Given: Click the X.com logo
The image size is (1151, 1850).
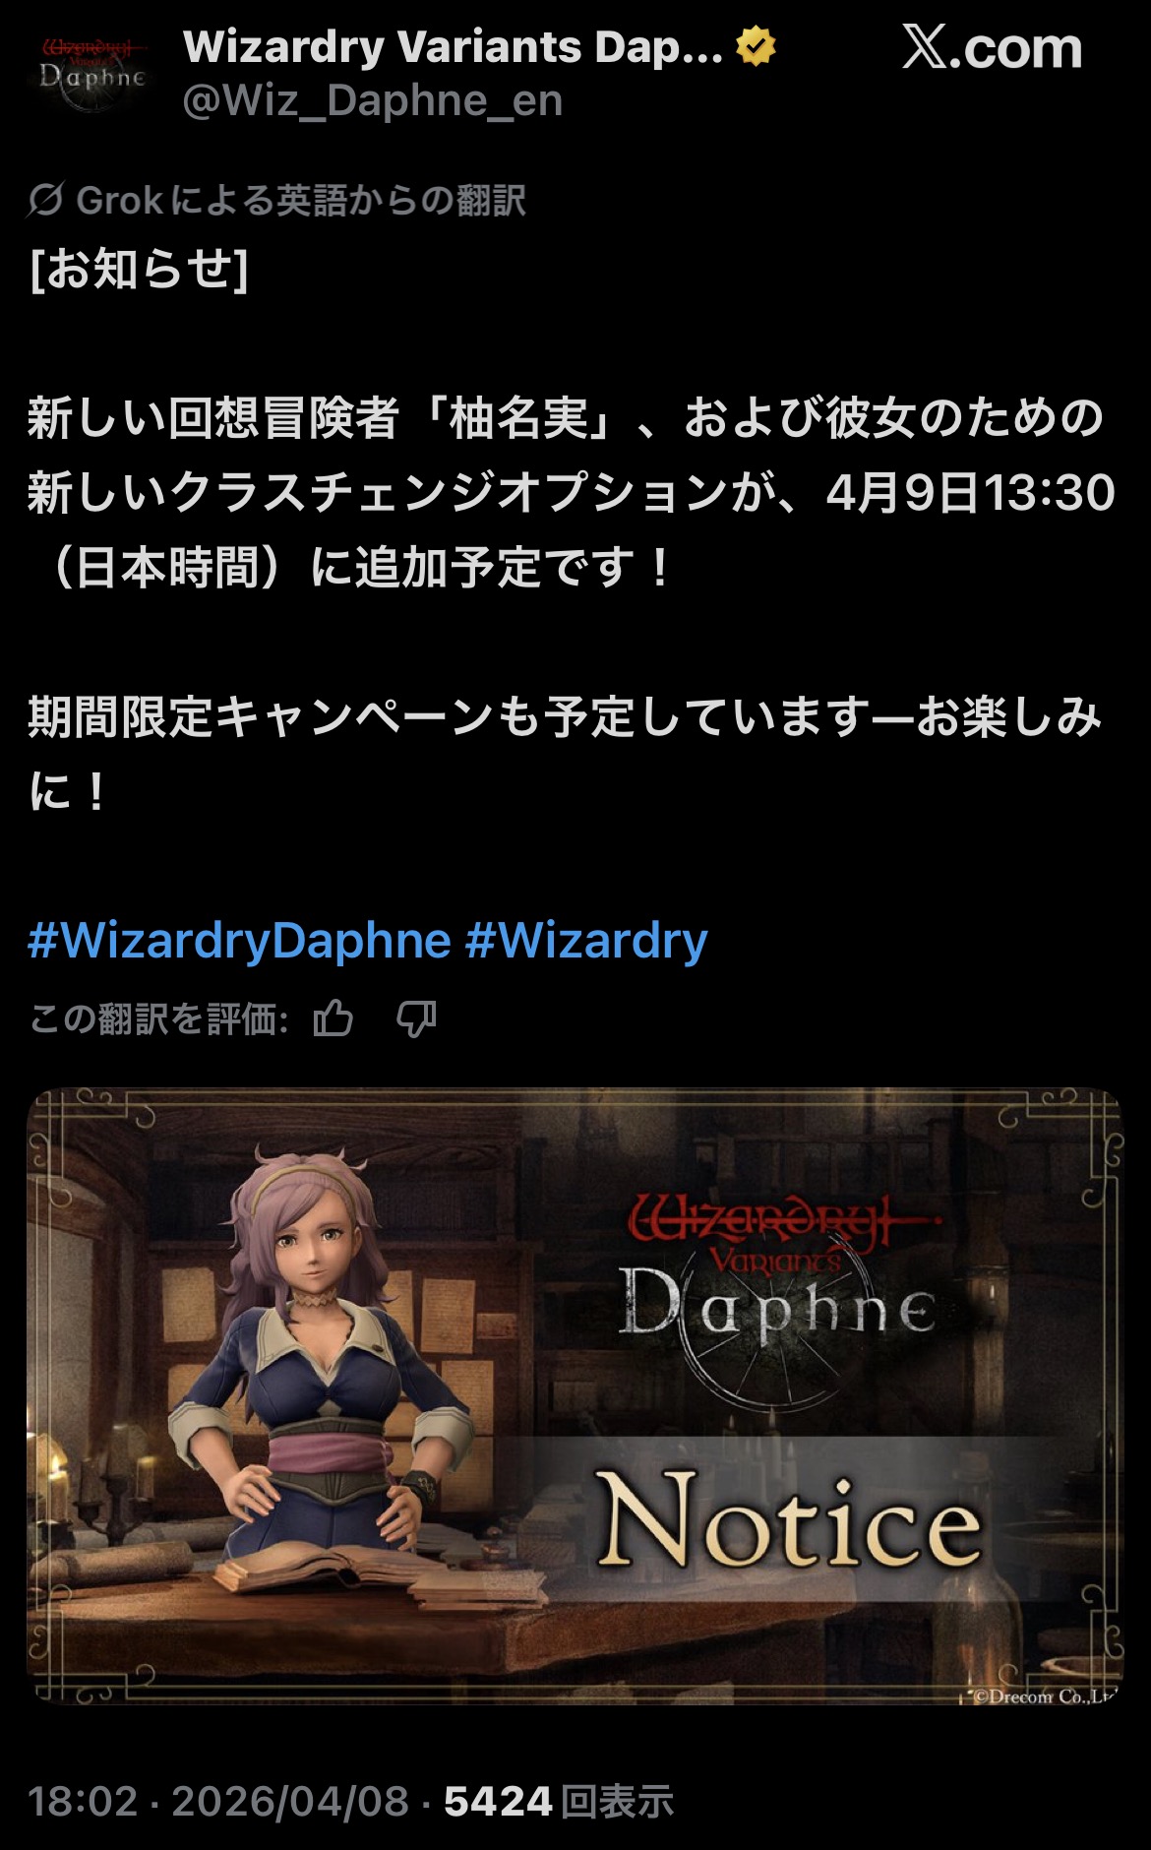Looking at the screenshot, I should (992, 48).
